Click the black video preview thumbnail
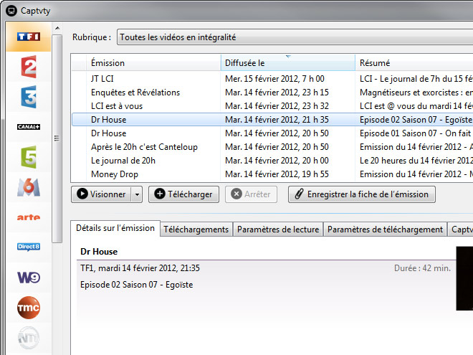The width and height of the screenshot is (473, 355). coord(464,278)
